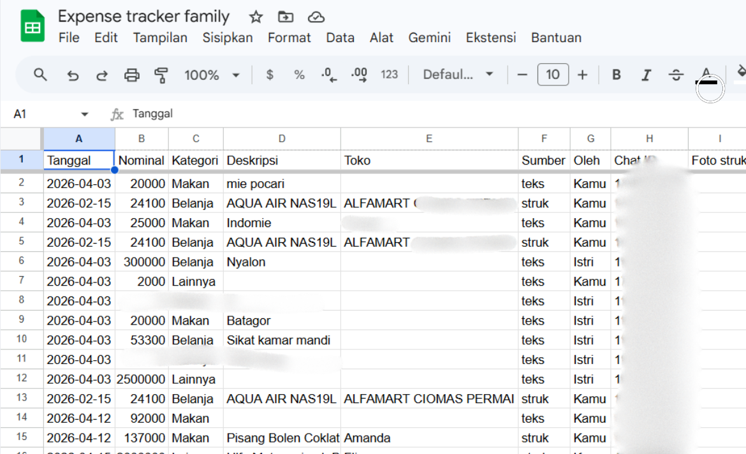This screenshot has width=746, height=454.
Task: Select the Amanda store cell
Action: pyautogui.click(x=429, y=438)
